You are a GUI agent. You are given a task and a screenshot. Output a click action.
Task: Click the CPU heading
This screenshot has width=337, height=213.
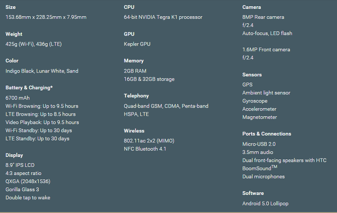point(129,7)
